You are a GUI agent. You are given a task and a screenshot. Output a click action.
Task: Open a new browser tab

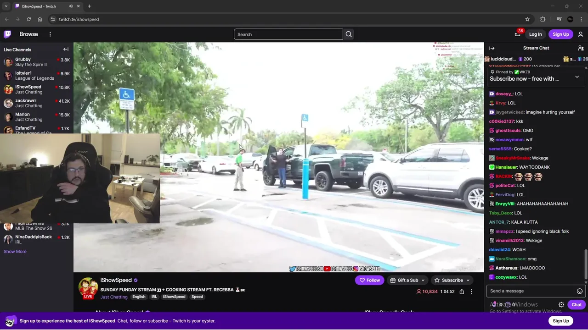[89, 6]
